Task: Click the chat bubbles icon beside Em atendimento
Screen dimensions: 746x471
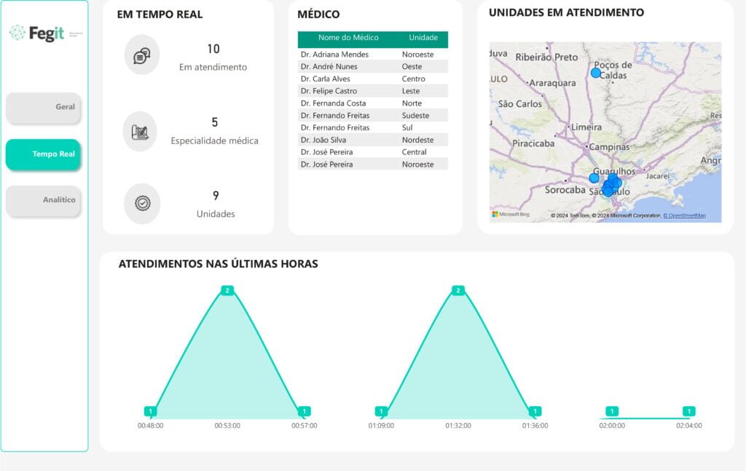Action: [x=141, y=55]
